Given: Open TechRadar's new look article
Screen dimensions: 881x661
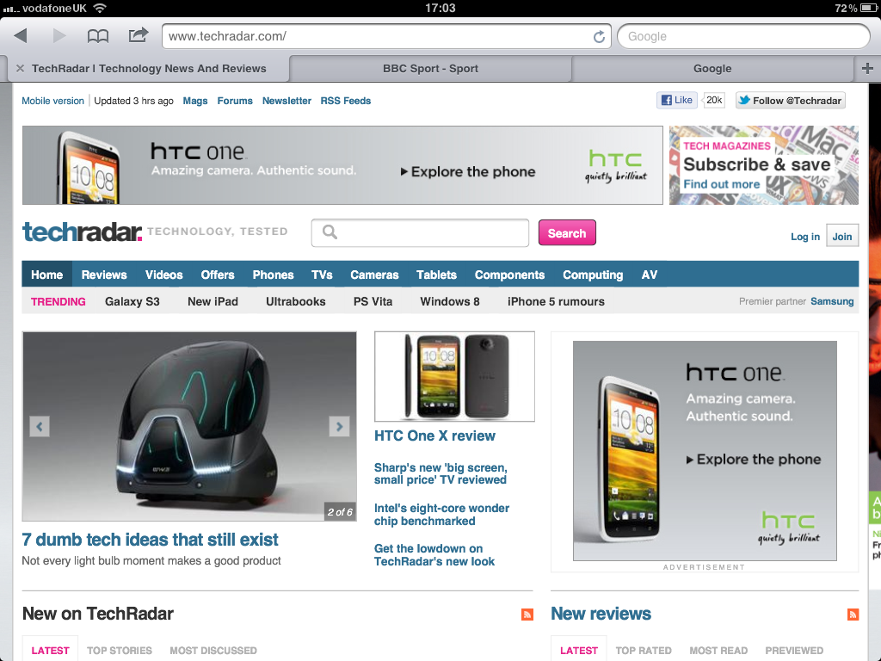Looking at the screenshot, I should pyautogui.click(x=434, y=555).
